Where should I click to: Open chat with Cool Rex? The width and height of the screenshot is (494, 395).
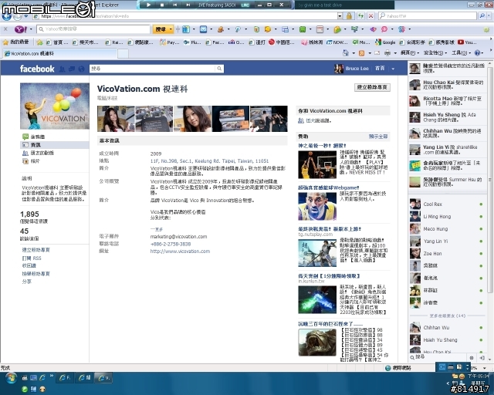click(447, 204)
